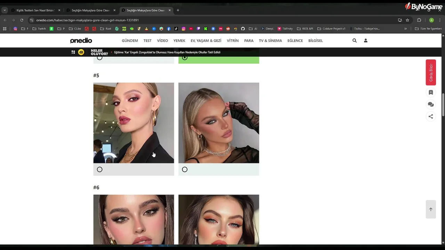Screen dimensions: 445x250
Task: Reload the page with the refresh icon
Action: [22, 20]
